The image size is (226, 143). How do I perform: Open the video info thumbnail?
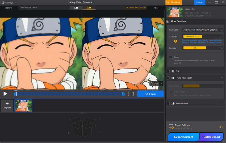pyautogui.click(x=175, y=12)
